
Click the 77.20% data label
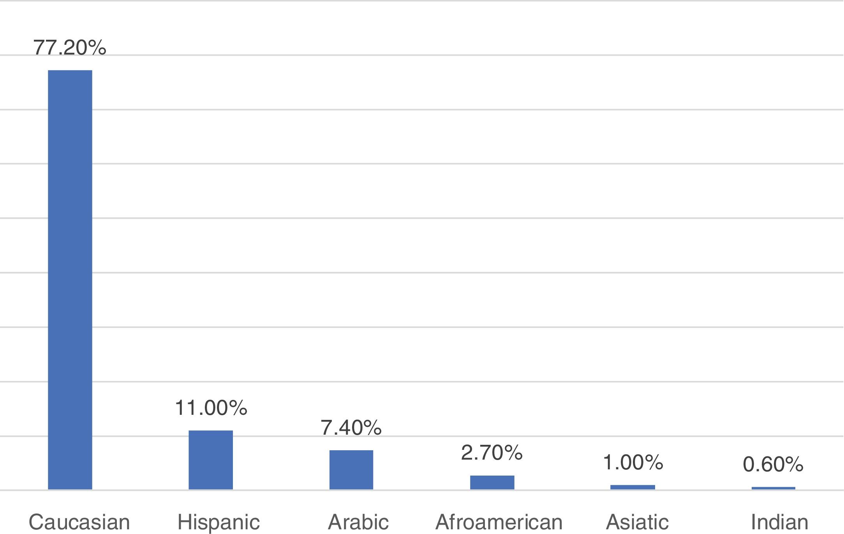(x=70, y=48)
